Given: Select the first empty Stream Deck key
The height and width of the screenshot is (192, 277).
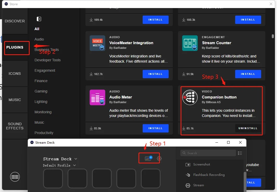Looking at the screenshot, I should click(x=53, y=178).
